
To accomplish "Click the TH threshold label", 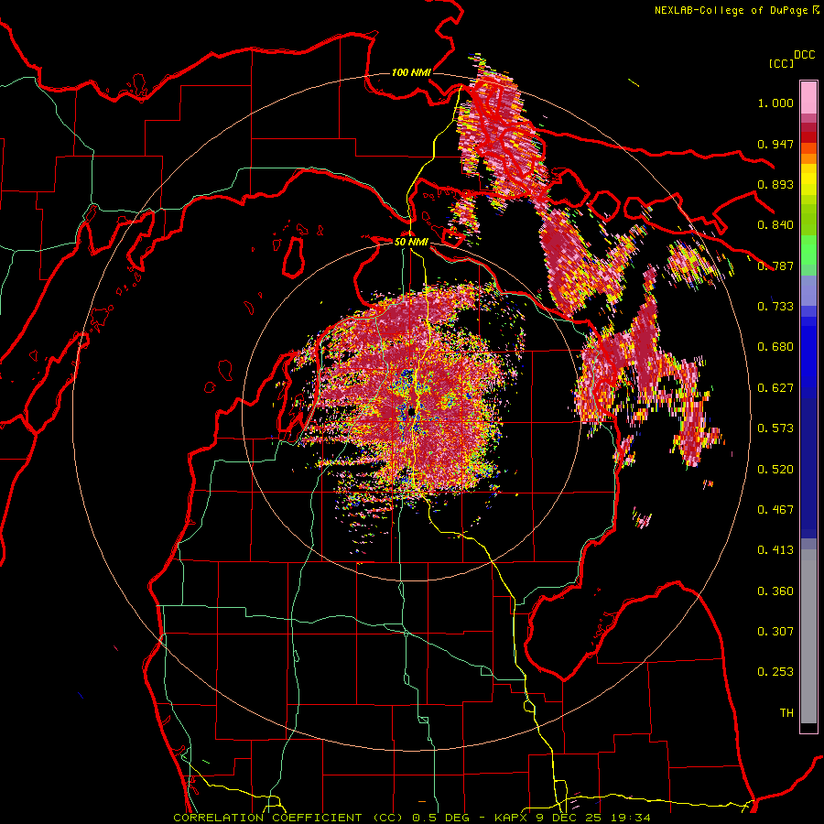I will [786, 713].
